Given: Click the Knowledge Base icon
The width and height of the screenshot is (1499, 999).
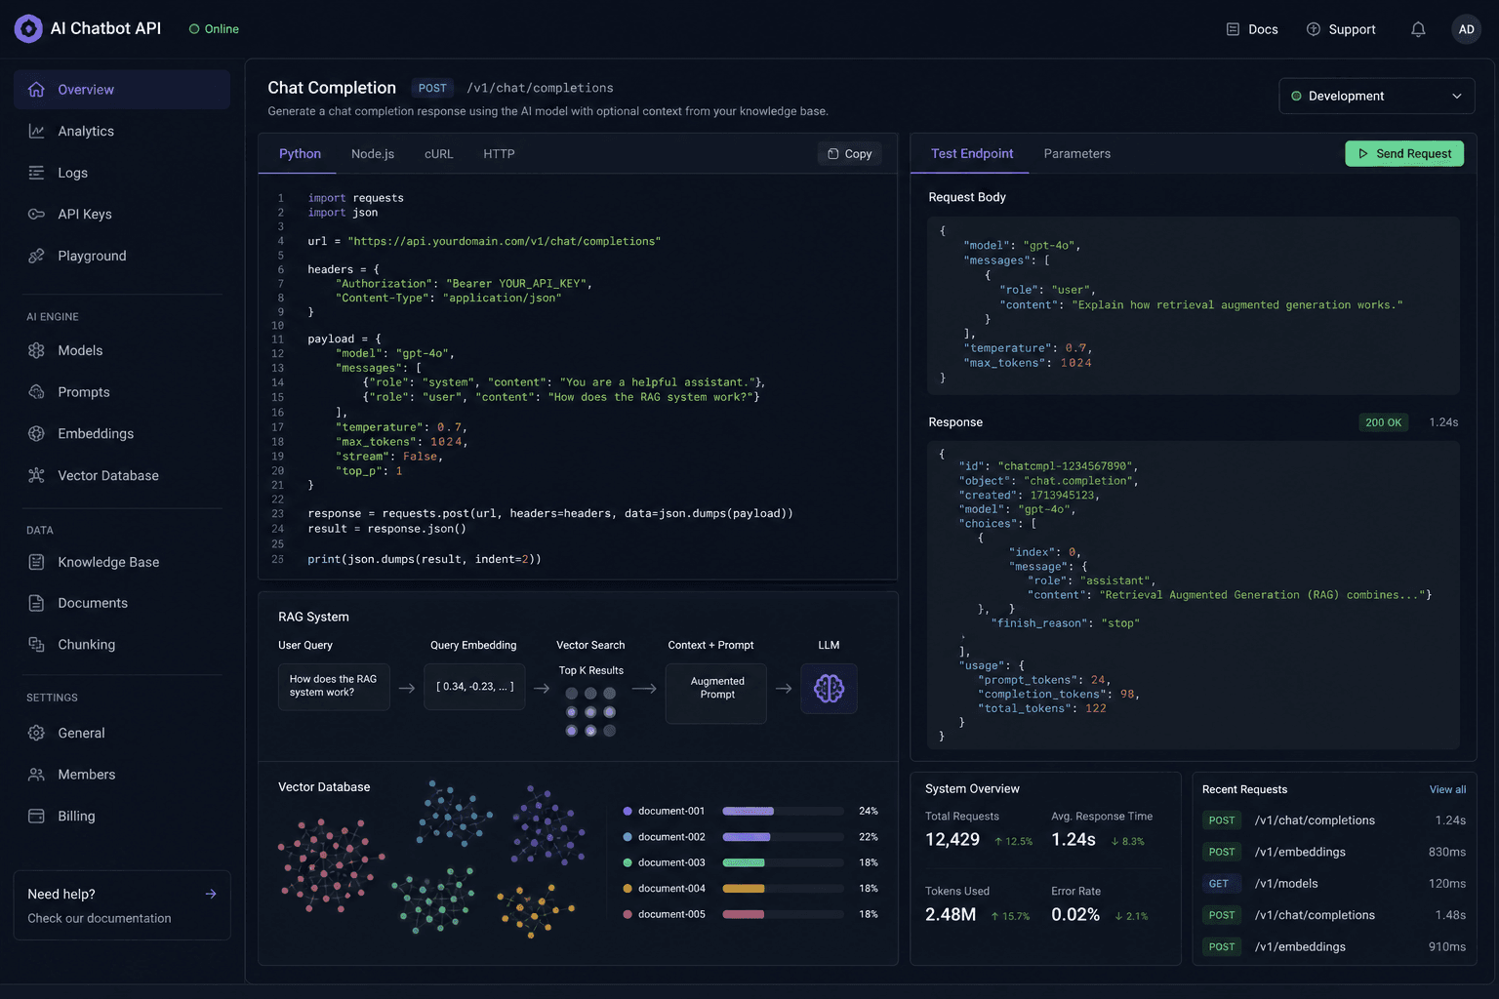Looking at the screenshot, I should (36, 562).
